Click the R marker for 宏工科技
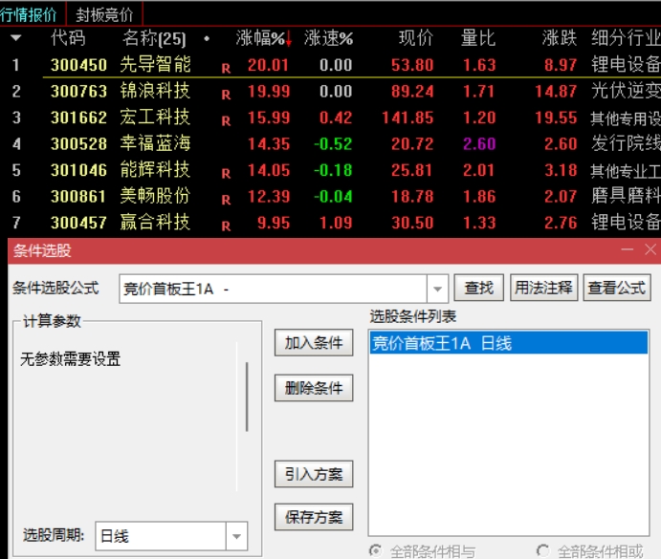Screen dimensions: 661x559 click(226, 121)
